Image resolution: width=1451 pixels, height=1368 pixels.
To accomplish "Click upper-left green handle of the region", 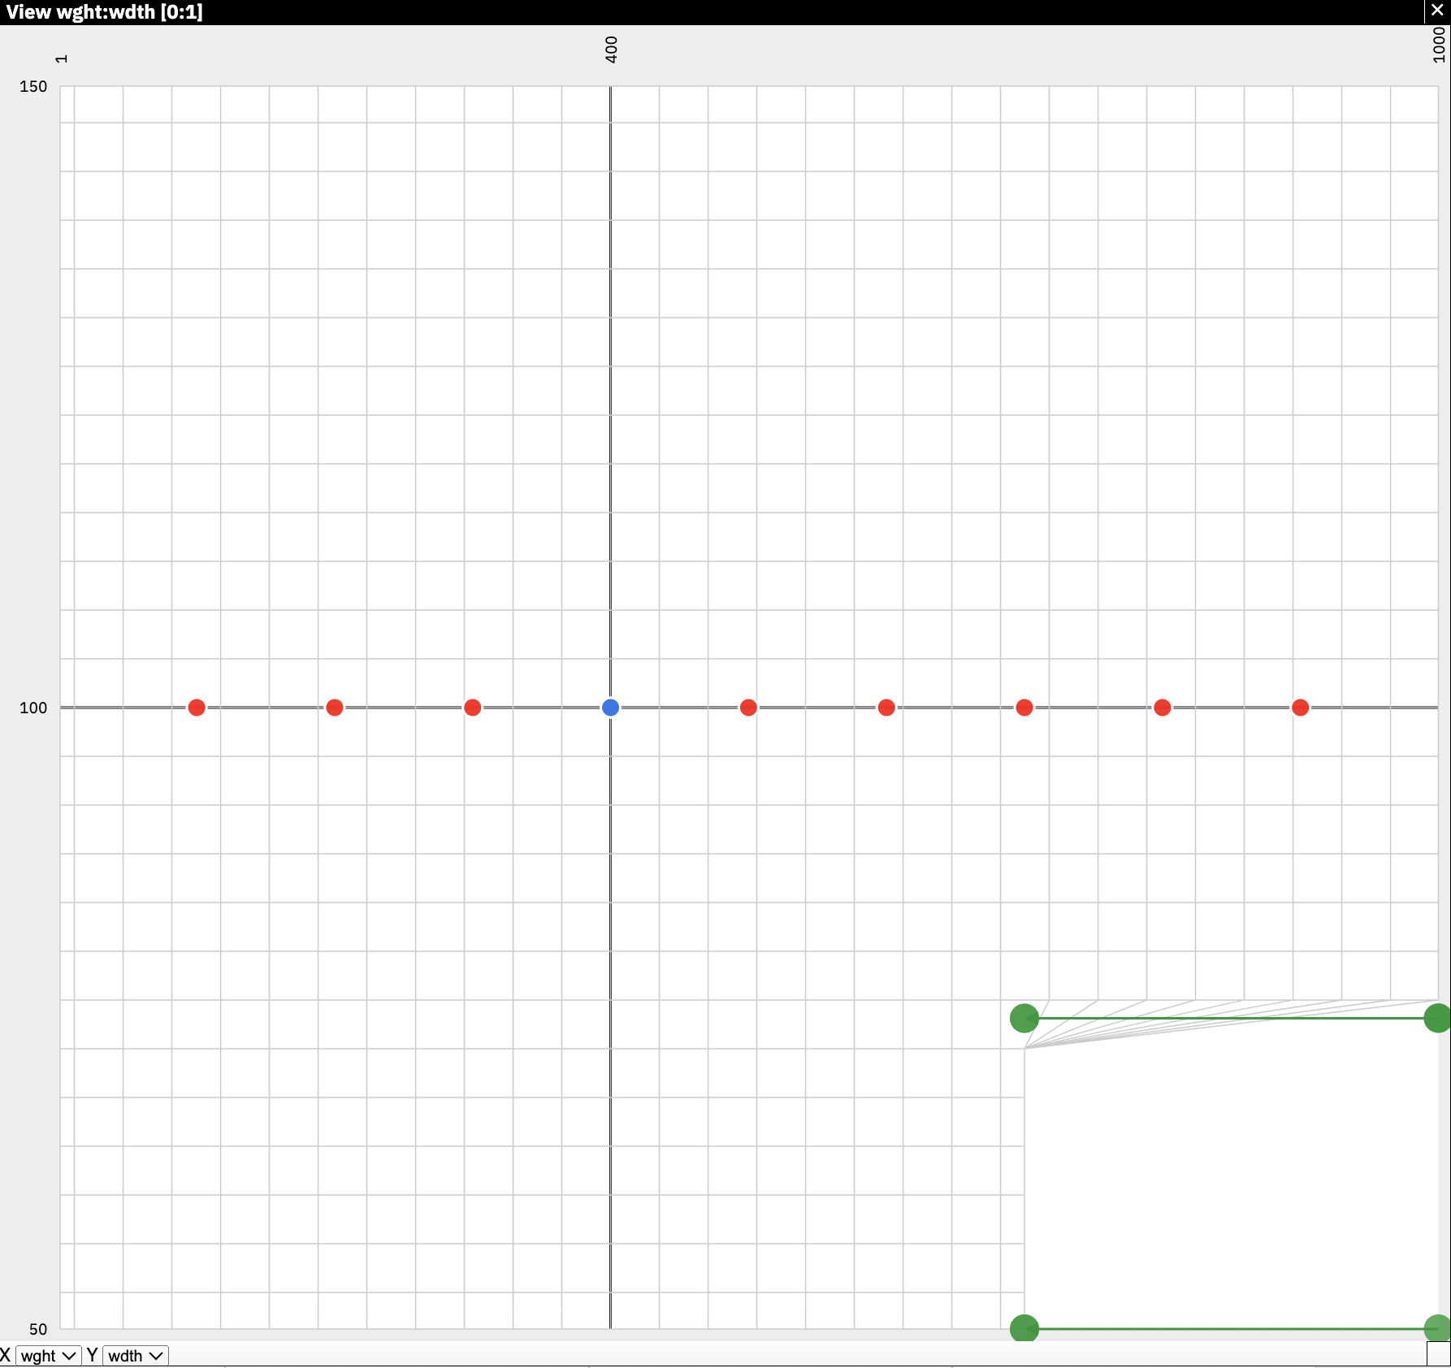I will point(1024,1018).
